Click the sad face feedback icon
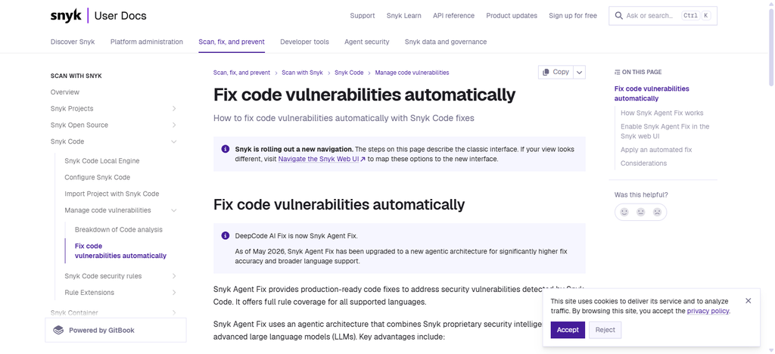Screen dimensions: 775x354 pos(657,213)
